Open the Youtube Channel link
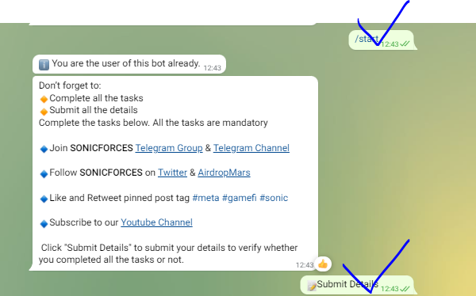476x296 pixels. (156, 222)
